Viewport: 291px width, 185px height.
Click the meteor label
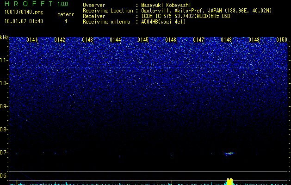point(66,14)
